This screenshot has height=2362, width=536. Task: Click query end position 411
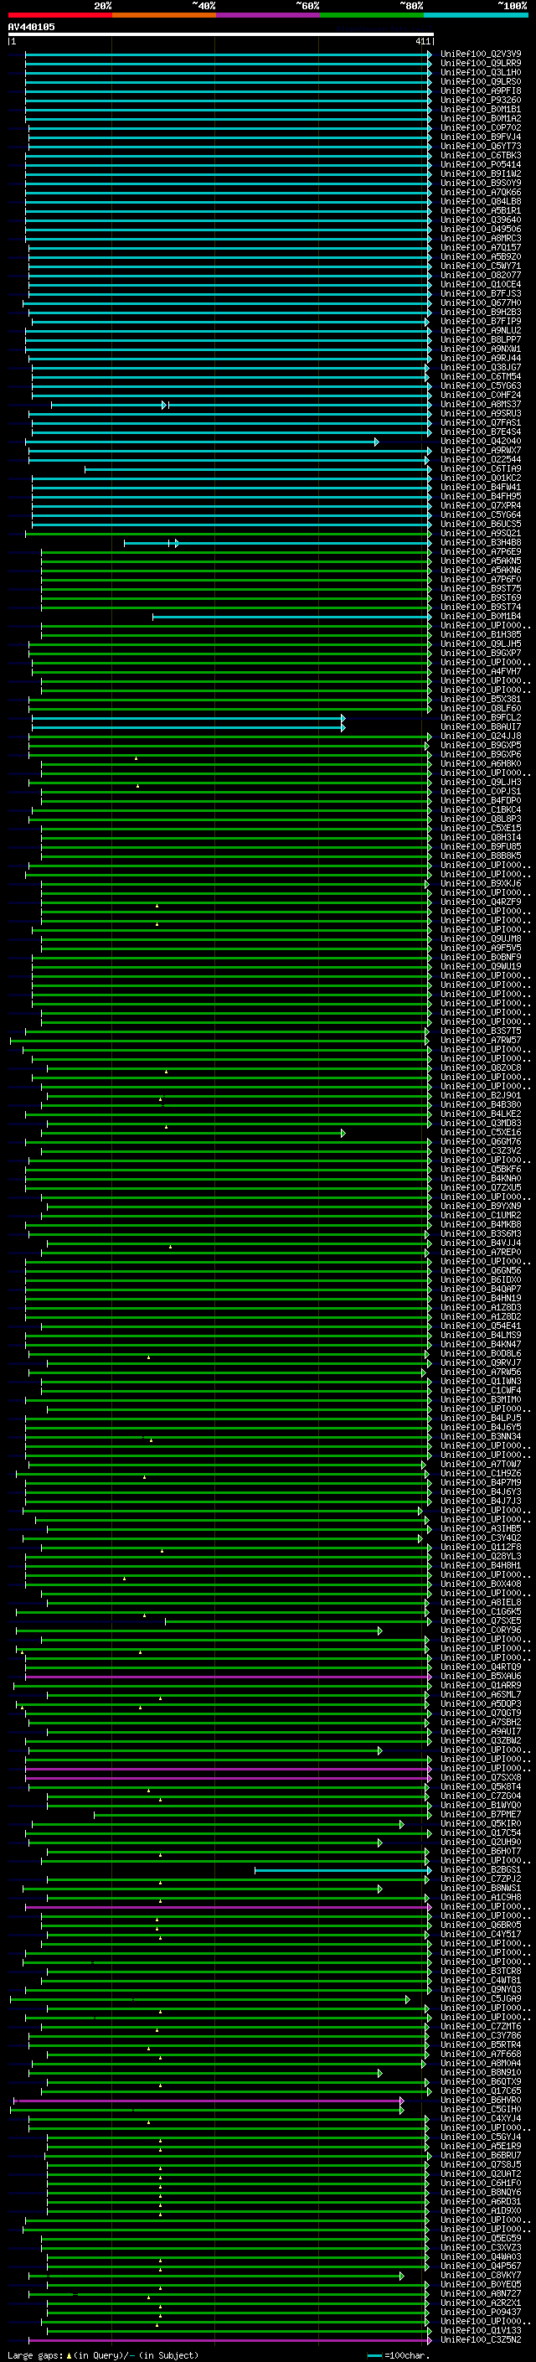(x=422, y=41)
